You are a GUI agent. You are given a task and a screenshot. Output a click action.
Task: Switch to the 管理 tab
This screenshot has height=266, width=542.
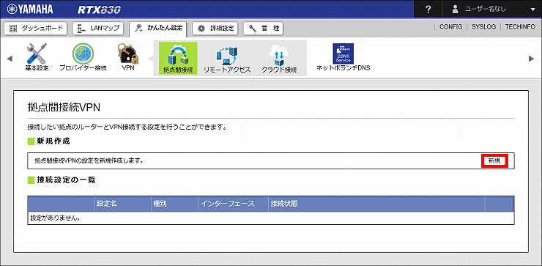click(x=263, y=29)
